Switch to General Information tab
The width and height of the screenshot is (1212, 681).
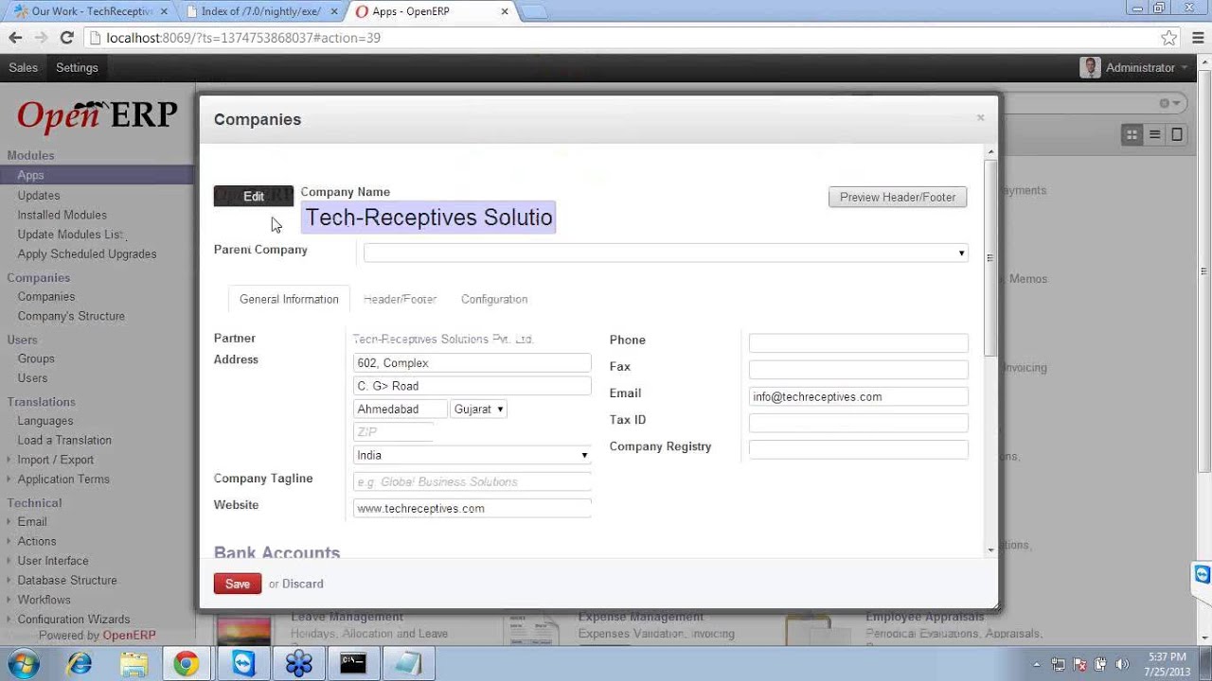pyautogui.click(x=289, y=299)
